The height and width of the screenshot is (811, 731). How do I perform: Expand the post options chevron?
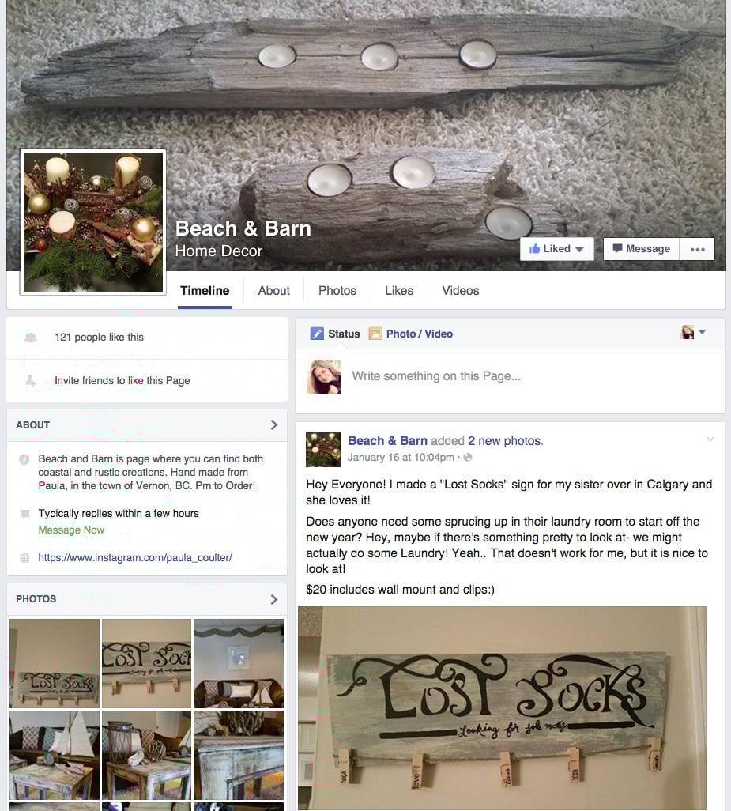tap(710, 439)
